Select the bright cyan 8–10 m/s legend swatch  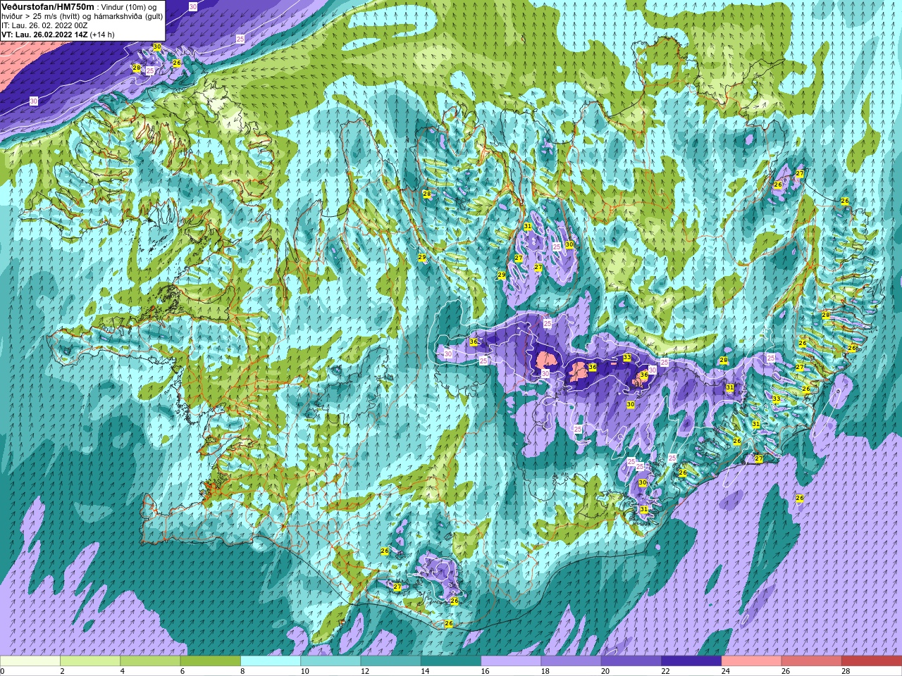coord(271,661)
